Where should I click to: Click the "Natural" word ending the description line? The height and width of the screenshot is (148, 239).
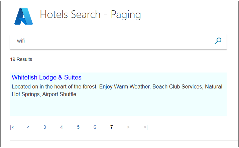pyautogui.click(x=214, y=86)
